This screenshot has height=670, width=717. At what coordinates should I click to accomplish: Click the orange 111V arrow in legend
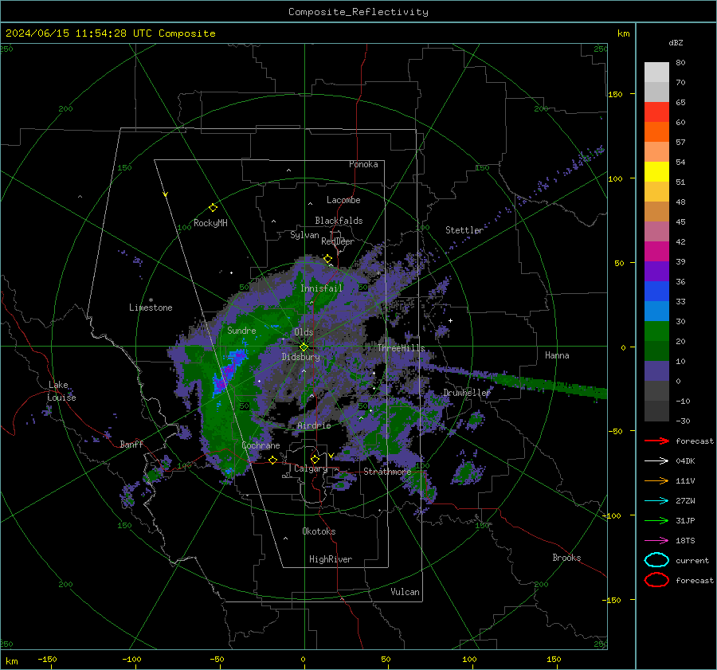tap(656, 480)
